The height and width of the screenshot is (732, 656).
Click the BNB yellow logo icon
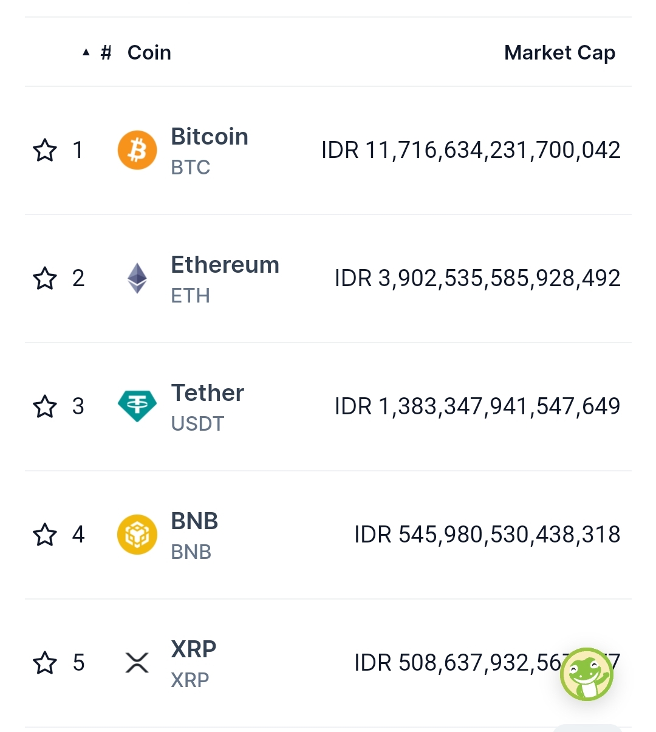(137, 535)
